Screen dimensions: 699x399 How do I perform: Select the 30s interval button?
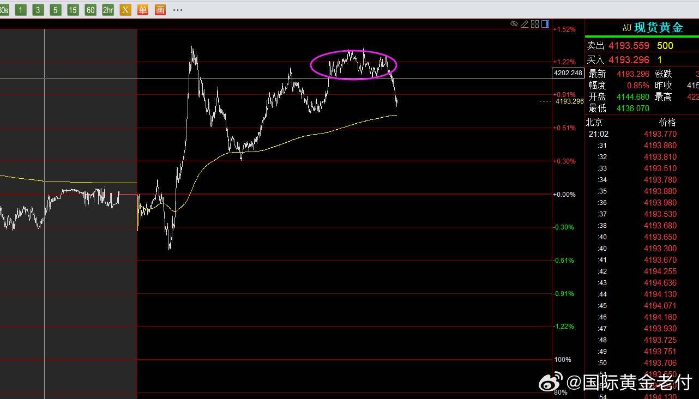tap(4, 10)
